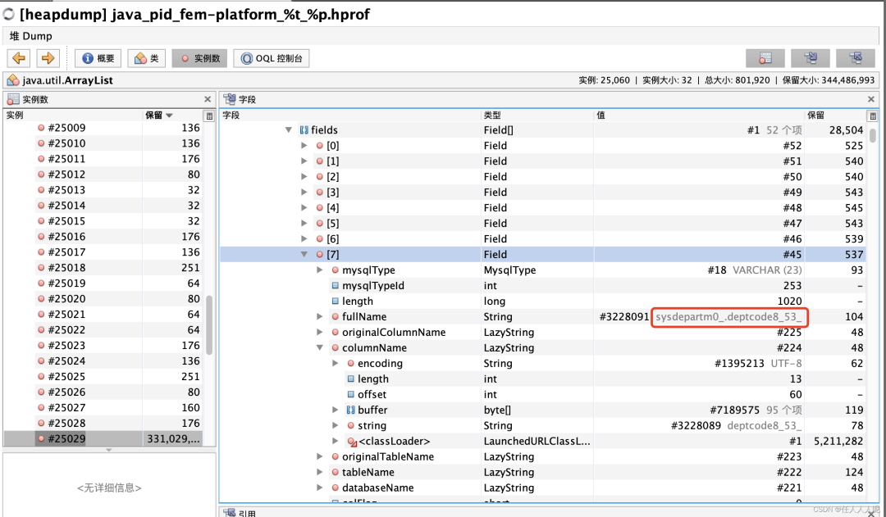Open the OQL 控制台
Screen dimensions: 886x517
[x=272, y=58]
